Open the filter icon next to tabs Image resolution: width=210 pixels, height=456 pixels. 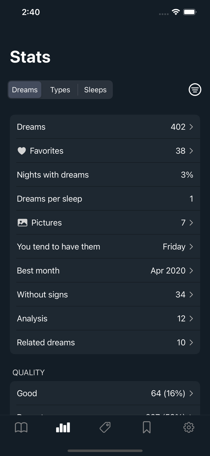tap(195, 90)
